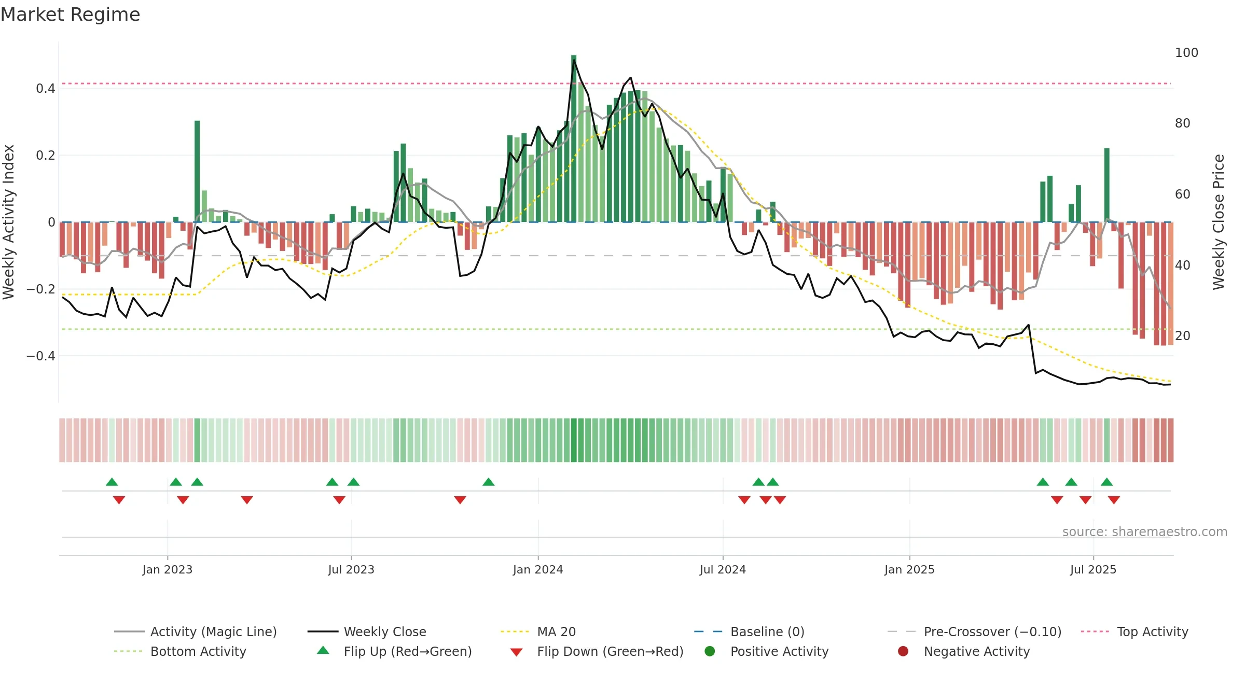
Task: Toggle the MA 20 legend entry
Action: coord(538,632)
